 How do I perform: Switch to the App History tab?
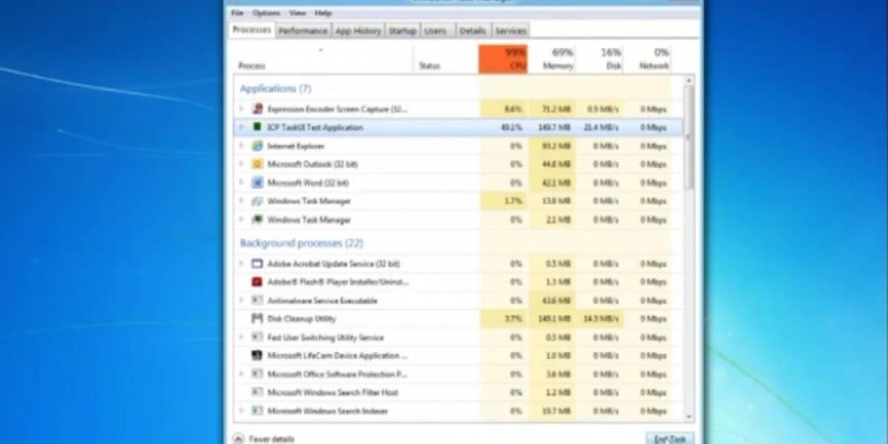358,31
